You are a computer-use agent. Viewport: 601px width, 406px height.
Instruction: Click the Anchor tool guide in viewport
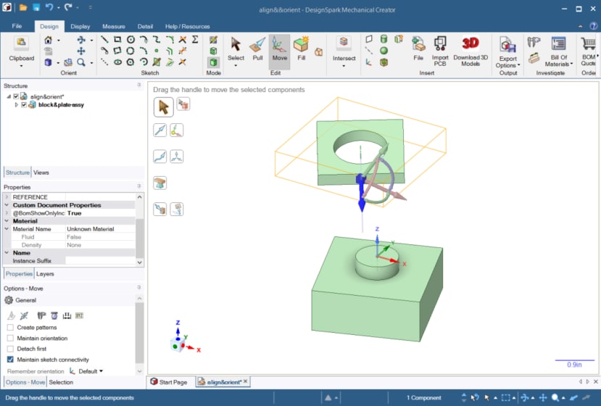point(176,130)
